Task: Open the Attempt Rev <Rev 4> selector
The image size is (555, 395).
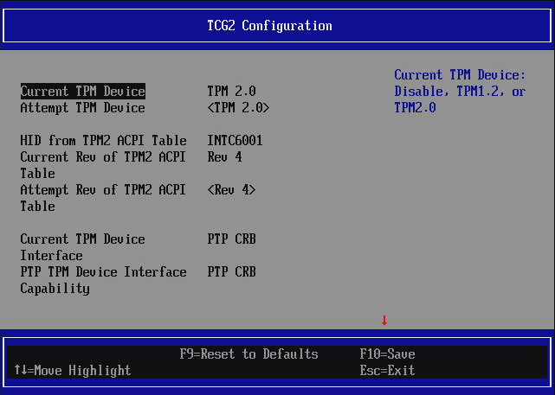Action: pos(231,190)
